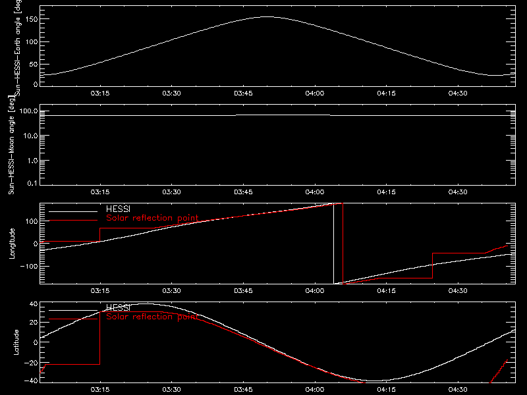Viewport: 527px width, 395px height.
Task: Click 03:45 label under Latitude plot
Action: (243, 389)
